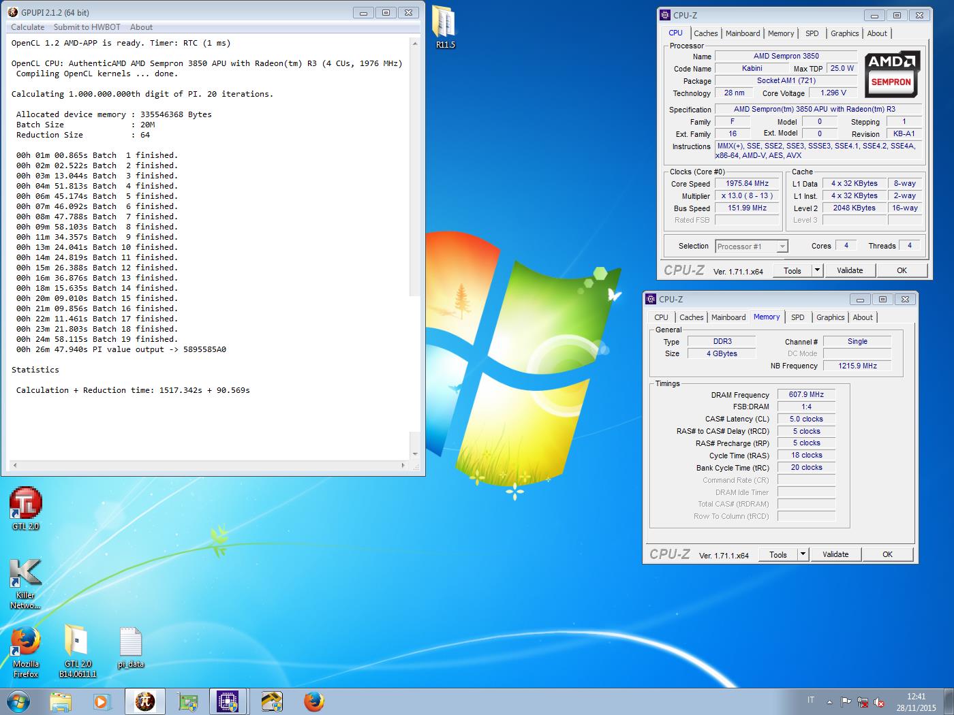Select Mainboard tab in lower CPU-Z window
The width and height of the screenshot is (954, 715).
pyautogui.click(x=728, y=317)
